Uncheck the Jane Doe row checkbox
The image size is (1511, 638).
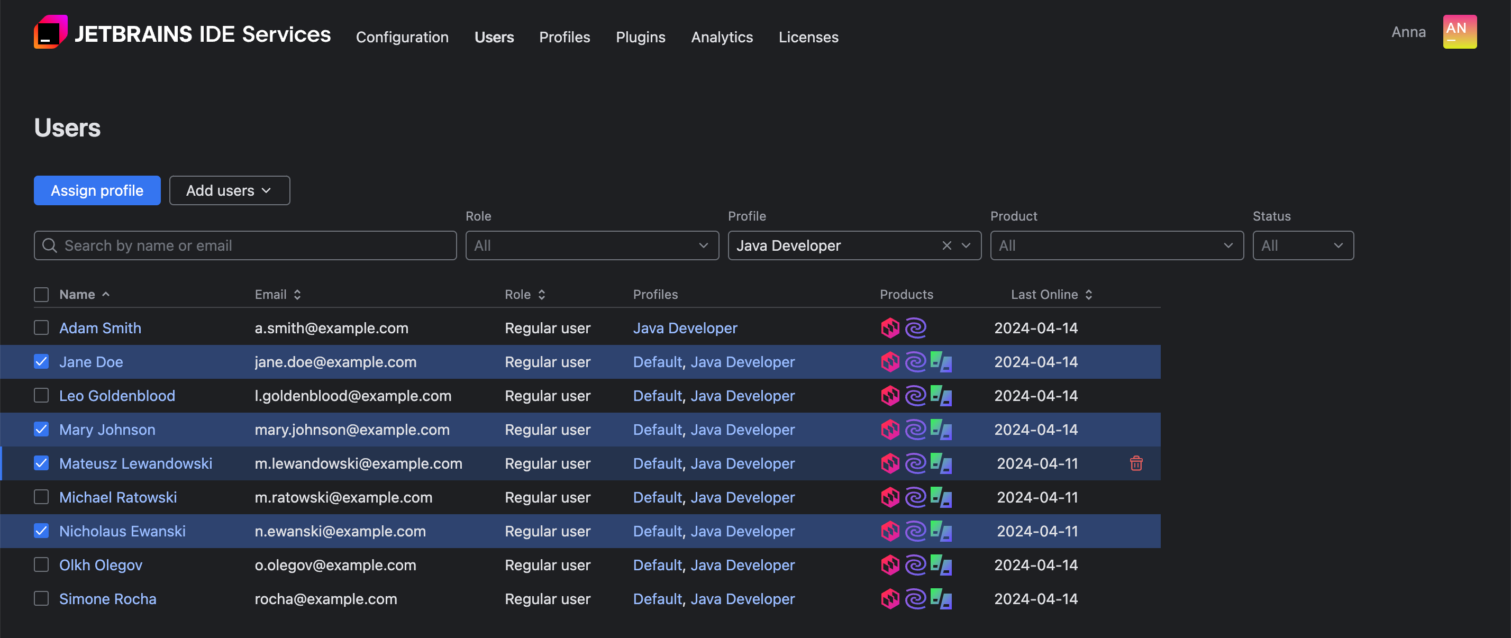click(41, 361)
